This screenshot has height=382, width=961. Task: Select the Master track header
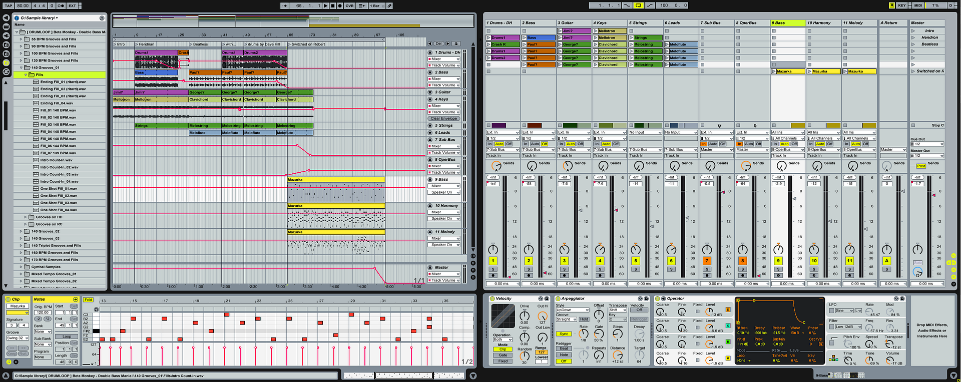click(x=926, y=23)
